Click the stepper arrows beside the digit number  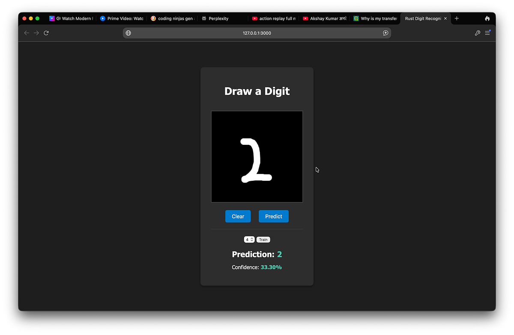click(252, 239)
